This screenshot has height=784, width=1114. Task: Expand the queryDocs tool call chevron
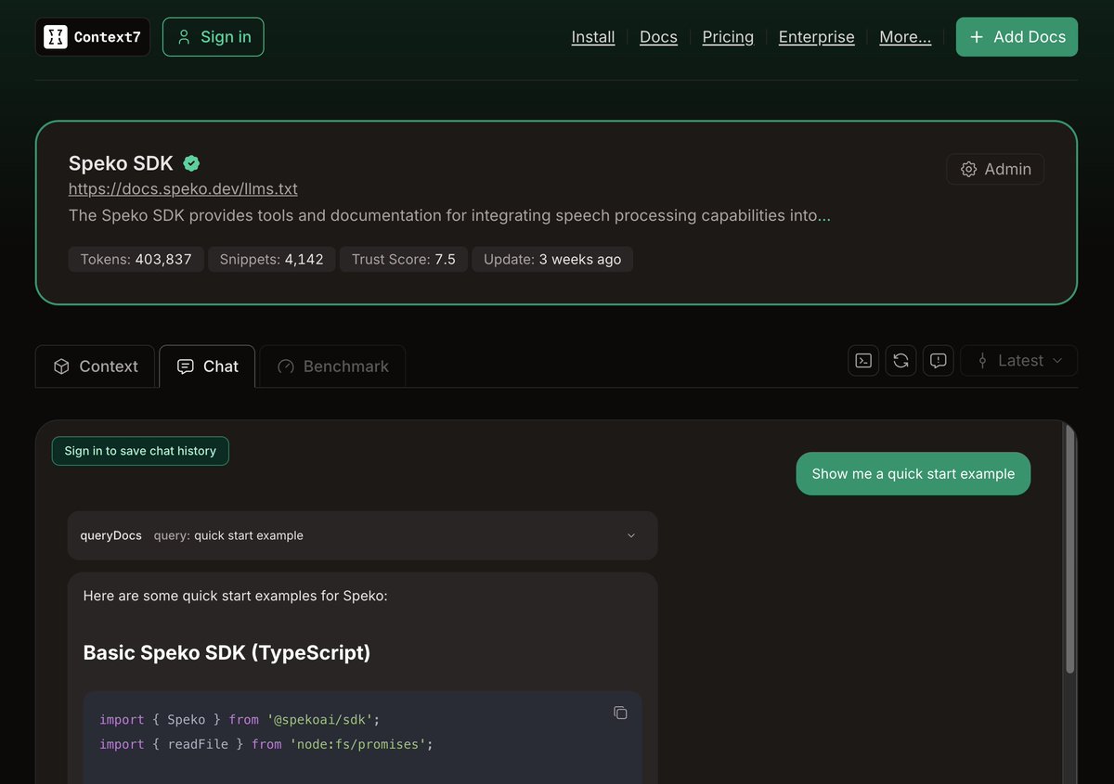[631, 535]
